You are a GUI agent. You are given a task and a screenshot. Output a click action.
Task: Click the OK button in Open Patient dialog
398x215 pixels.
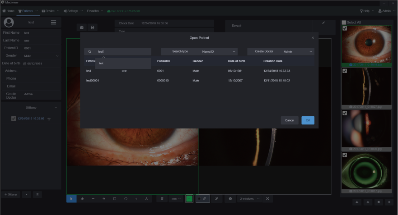(308, 120)
